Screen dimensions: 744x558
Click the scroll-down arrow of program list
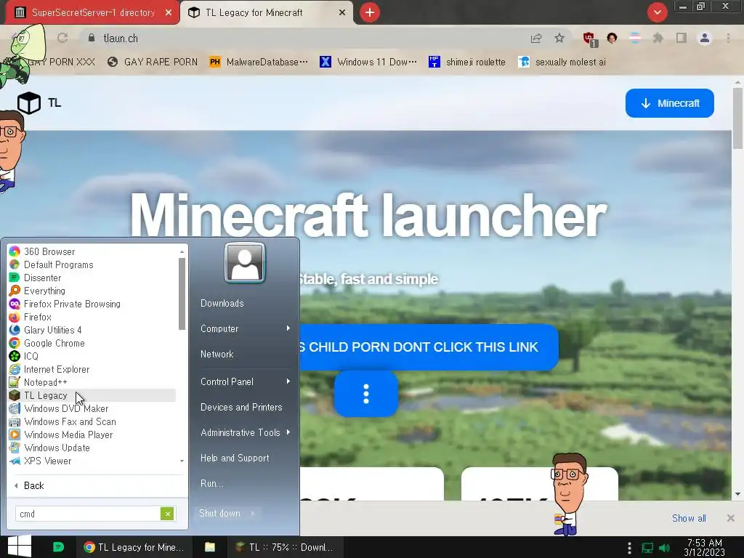182,461
